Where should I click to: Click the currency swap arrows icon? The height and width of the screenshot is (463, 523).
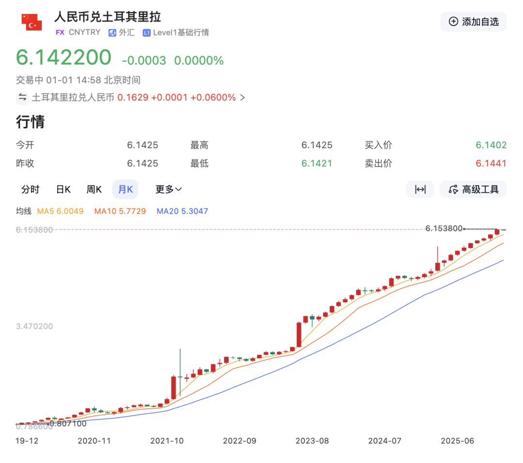22,97
